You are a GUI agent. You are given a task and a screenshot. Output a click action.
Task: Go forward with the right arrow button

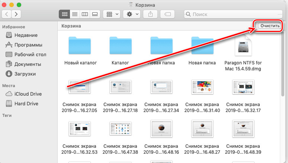pyautogui.click(x=16, y=14)
